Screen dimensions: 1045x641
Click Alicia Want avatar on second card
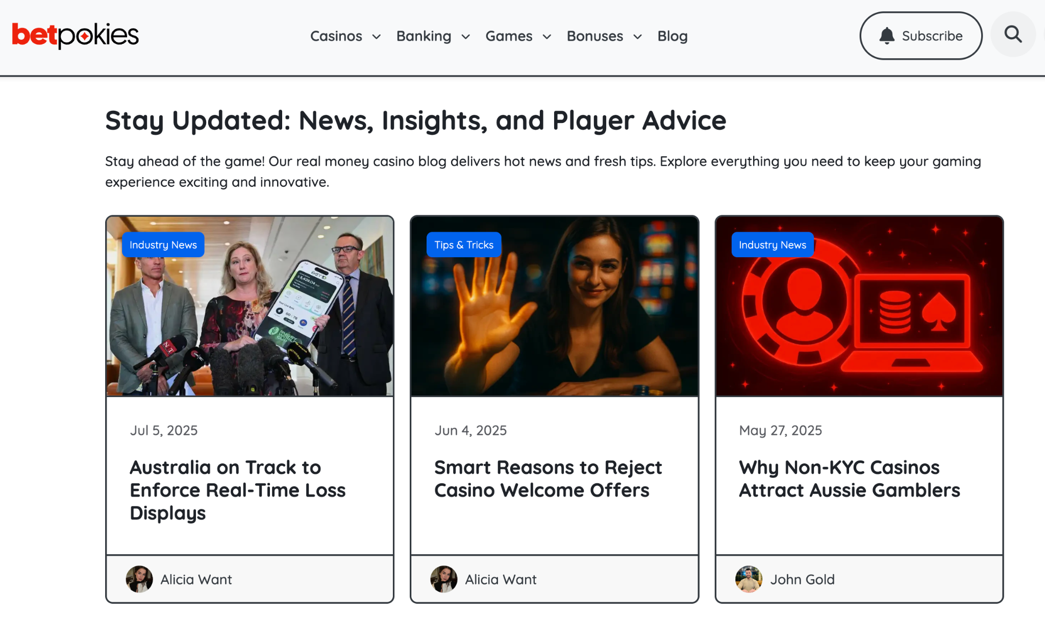click(444, 579)
